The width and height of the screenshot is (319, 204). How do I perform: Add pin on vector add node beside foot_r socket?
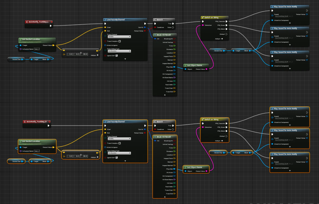coord(95,157)
